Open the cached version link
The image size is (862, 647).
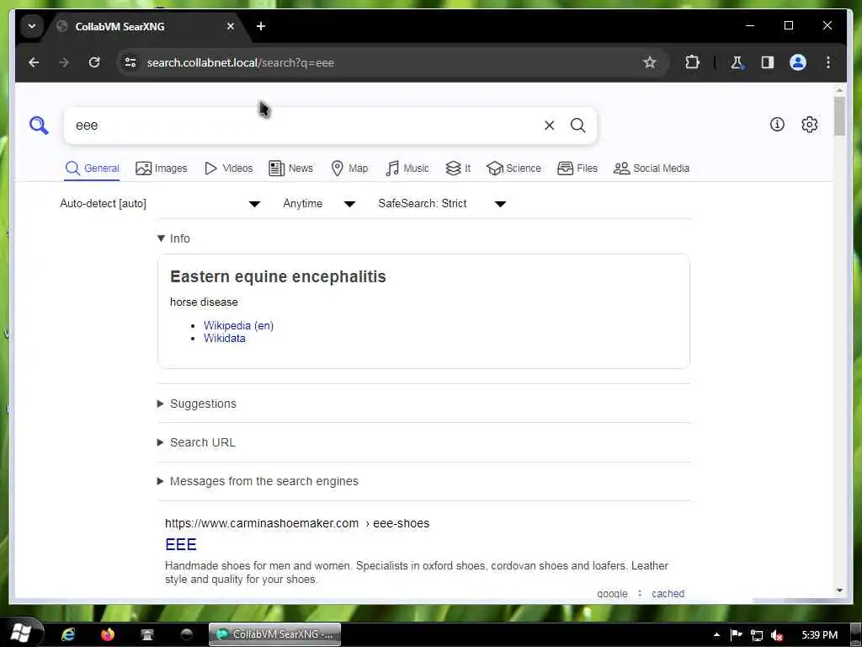pos(668,594)
